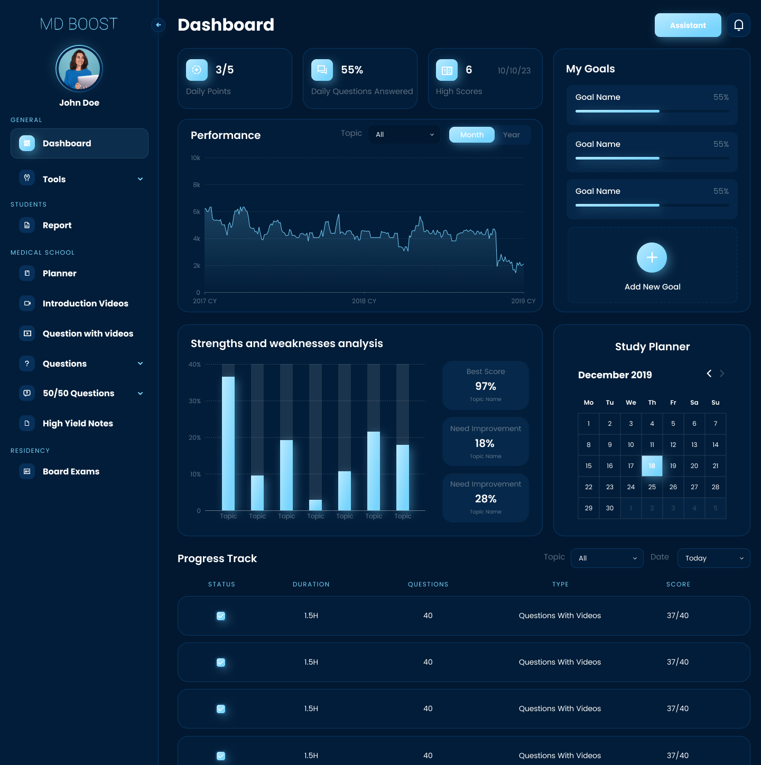Image resolution: width=761 pixels, height=765 pixels.
Task: Collapse sidebar with the back arrow icon
Action: (x=158, y=25)
